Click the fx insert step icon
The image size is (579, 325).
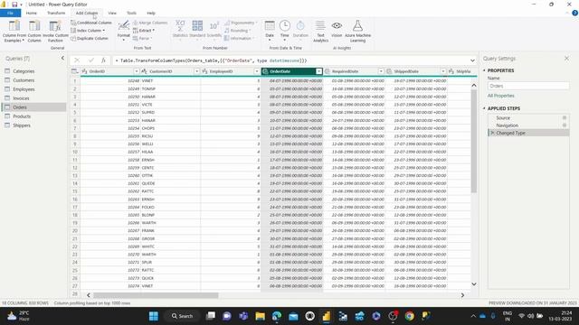pos(103,60)
